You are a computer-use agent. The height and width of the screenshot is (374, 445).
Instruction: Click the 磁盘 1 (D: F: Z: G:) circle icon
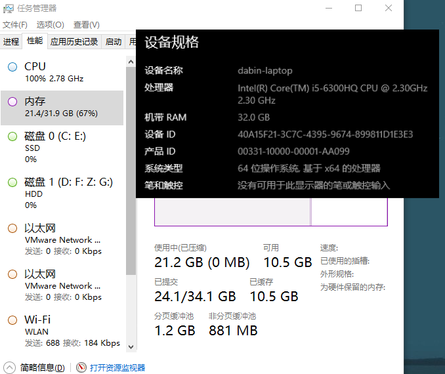(12, 182)
